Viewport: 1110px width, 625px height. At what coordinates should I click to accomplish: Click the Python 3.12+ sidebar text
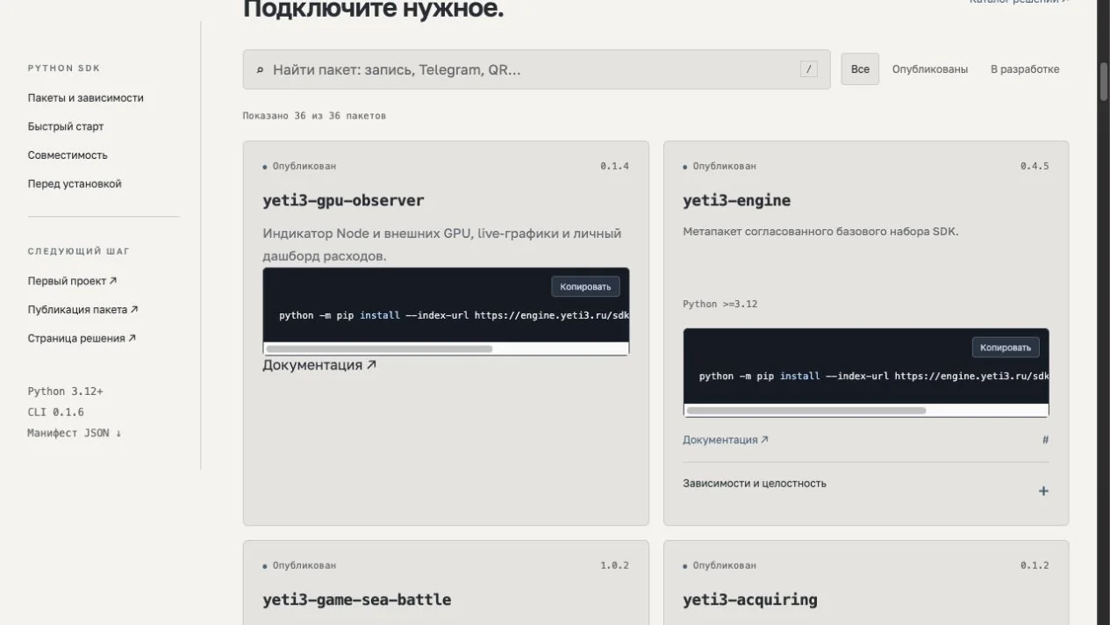click(x=65, y=392)
